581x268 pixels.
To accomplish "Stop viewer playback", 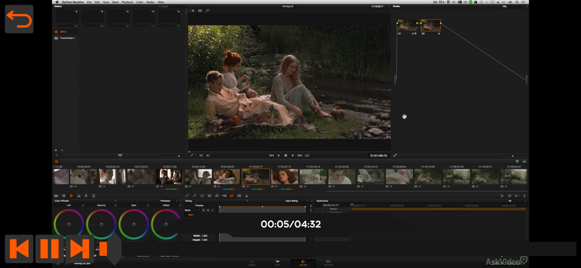I will click(x=286, y=155).
